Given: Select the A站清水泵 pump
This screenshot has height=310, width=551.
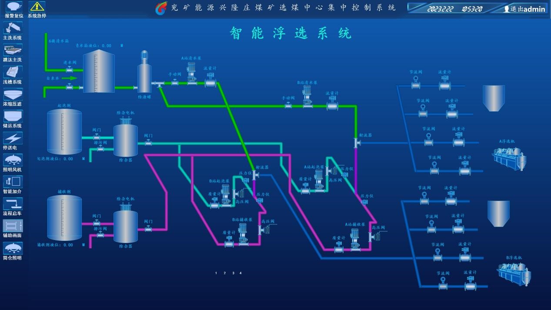Looking at the screenshot, I should point(191,73).
